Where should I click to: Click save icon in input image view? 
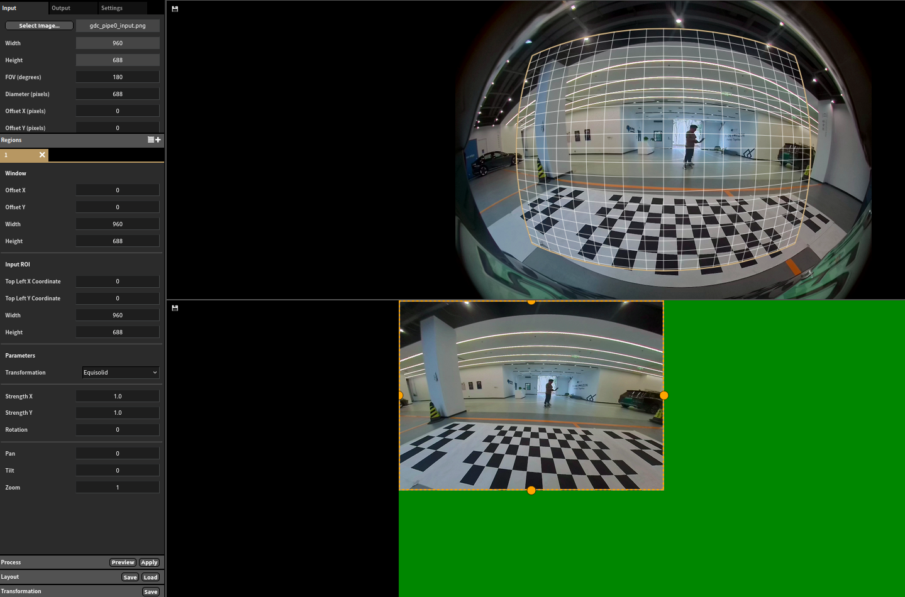(175, 9)
